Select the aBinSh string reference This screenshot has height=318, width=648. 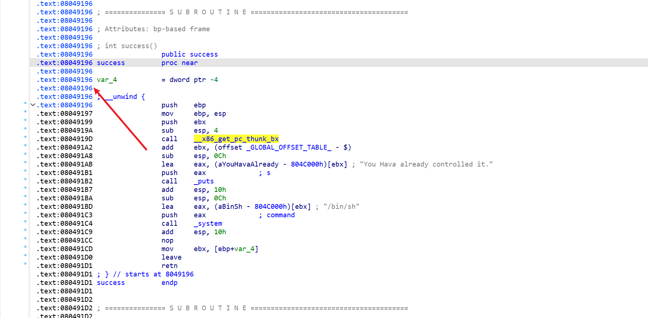point(230,207)
